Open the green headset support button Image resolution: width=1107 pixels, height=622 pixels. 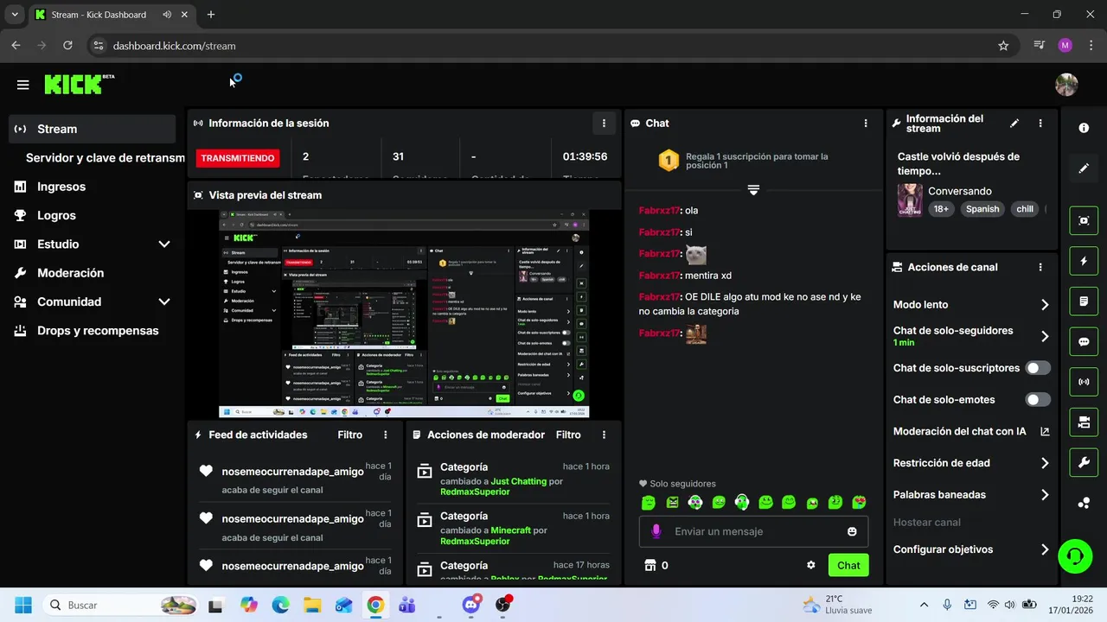tap(1075, 555)
